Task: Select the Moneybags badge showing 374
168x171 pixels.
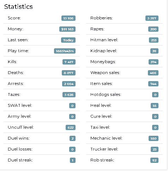Action: pyautogui.click(x=154, y=62)
